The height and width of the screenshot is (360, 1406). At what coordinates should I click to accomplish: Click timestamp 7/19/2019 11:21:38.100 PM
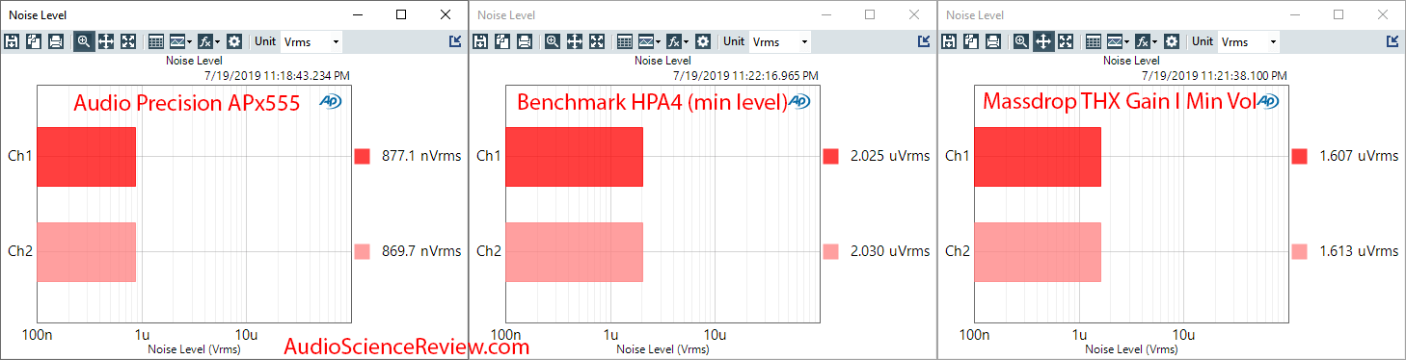(1215, 75)
